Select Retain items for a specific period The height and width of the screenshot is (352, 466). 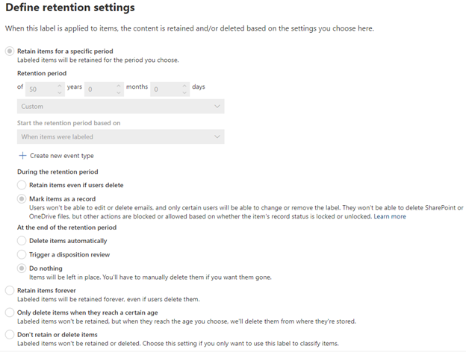10,51
